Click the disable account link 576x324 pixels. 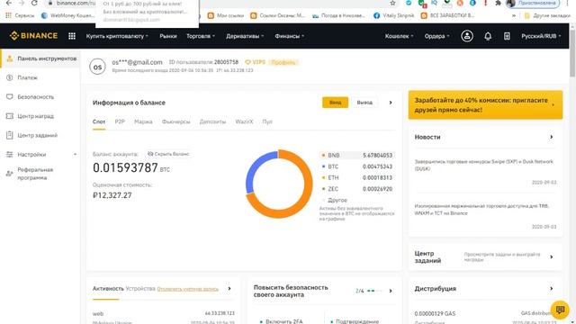tap(188, 289)
